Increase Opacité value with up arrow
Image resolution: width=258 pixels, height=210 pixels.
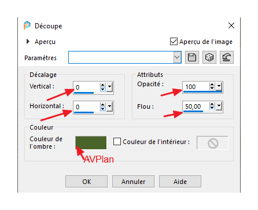(212, 84)
